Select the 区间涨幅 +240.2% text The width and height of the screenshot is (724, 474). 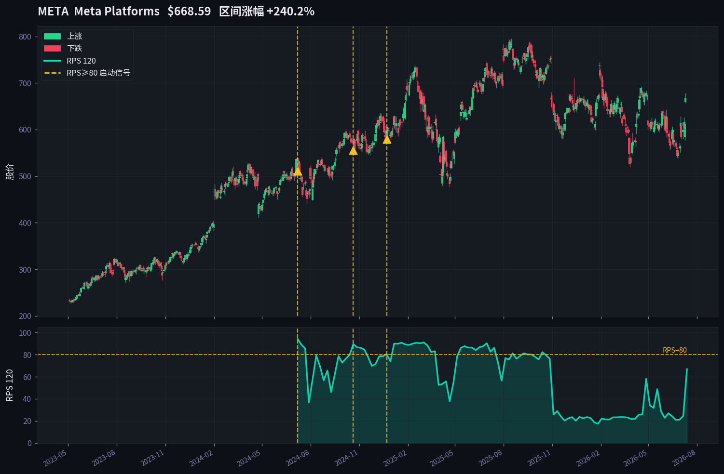[x=267, y=11]
